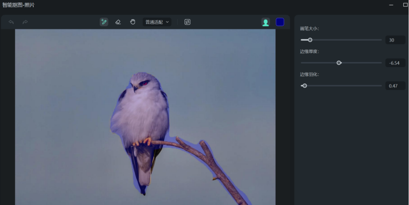The width and height of the screenshot is (409, 205).
Task: Open the dark blue mask color swatch
Action: tap(280, 22)
